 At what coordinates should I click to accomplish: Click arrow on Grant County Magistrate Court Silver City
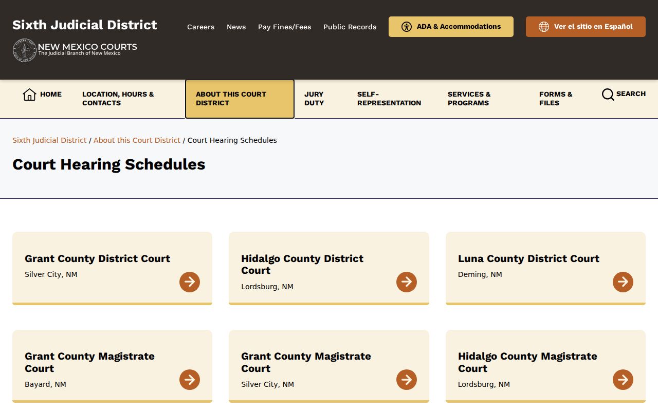[x=407, y=380]
